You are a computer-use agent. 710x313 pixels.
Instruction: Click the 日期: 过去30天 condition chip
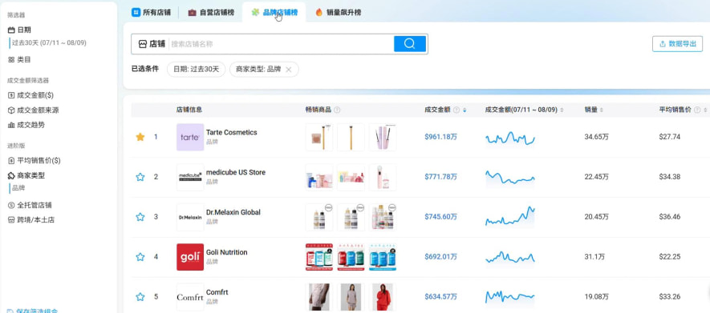(196, 69)
